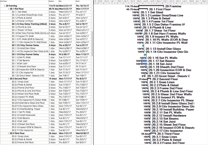Select the 20 Framing summary bar in Gantt chart
Image resolution: width=208 pixels, height=145 pixels.
[x=151, y=6]
